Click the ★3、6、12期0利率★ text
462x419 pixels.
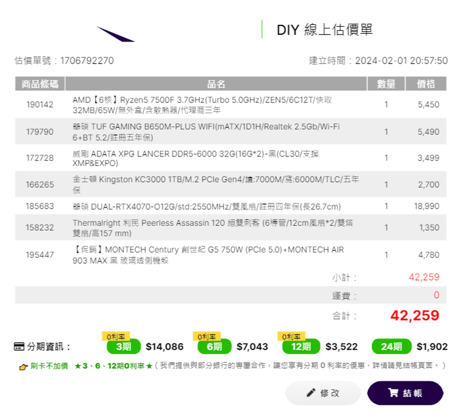114,366
